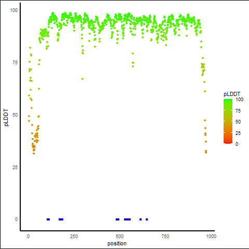Click the x-axis tick label 750

click(x=165, y=237)
